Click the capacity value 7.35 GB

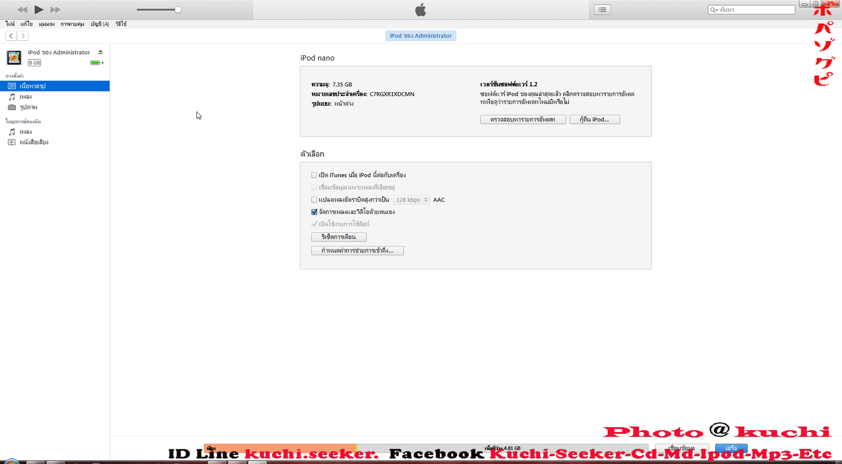coord(342,84)
